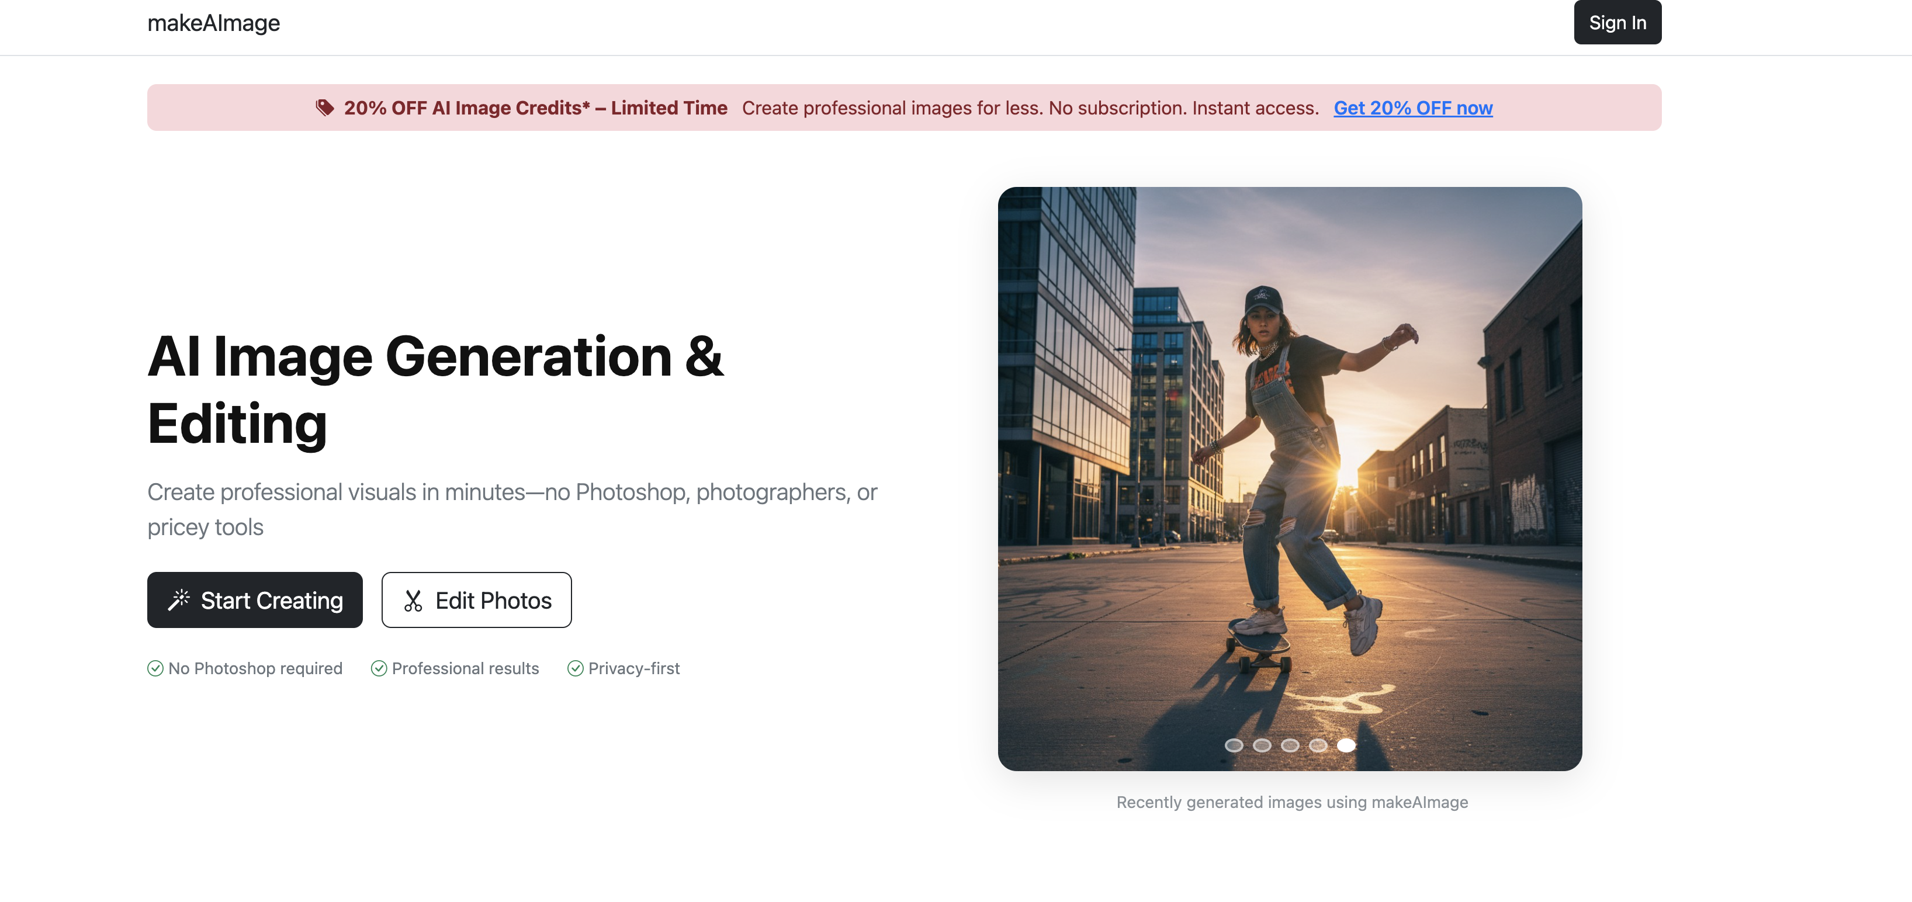Select the Edit Photos option
Viewport: 1912px width, 902px height.
pyautogui.click(x=476, y=599)
